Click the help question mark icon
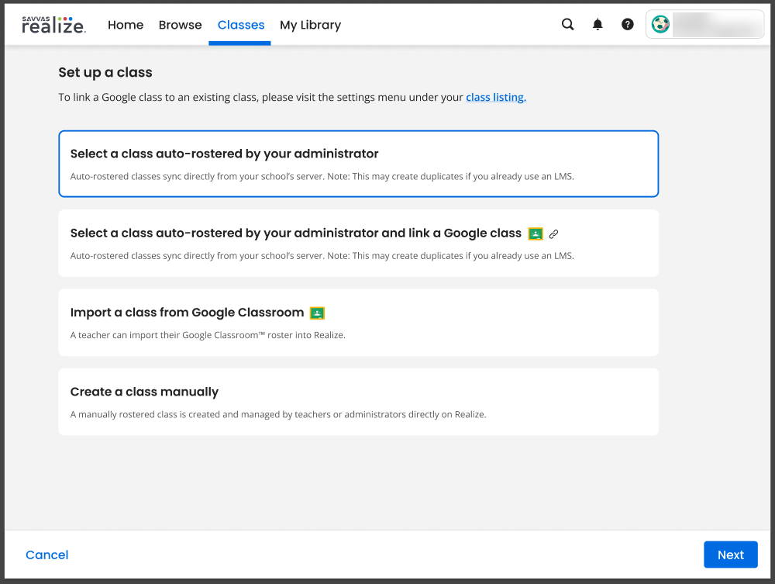 pos(628,24)
